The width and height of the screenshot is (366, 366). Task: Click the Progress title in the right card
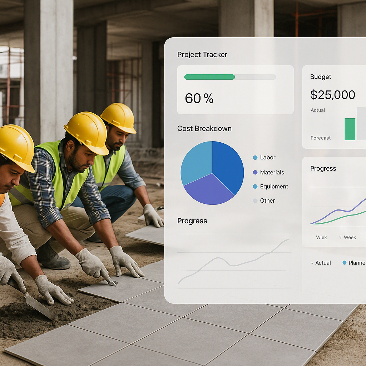[323, 169]
